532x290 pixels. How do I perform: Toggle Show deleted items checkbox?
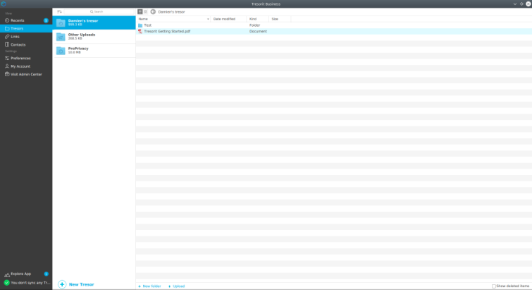click(494, 286)
